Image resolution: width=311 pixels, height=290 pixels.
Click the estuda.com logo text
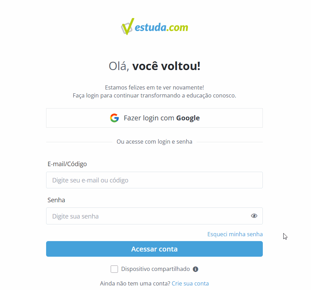[x=161, y=27]
